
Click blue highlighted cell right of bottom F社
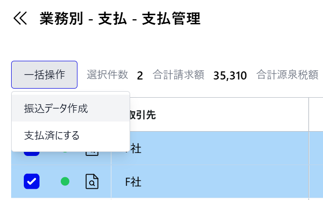[x=316, y=182]
